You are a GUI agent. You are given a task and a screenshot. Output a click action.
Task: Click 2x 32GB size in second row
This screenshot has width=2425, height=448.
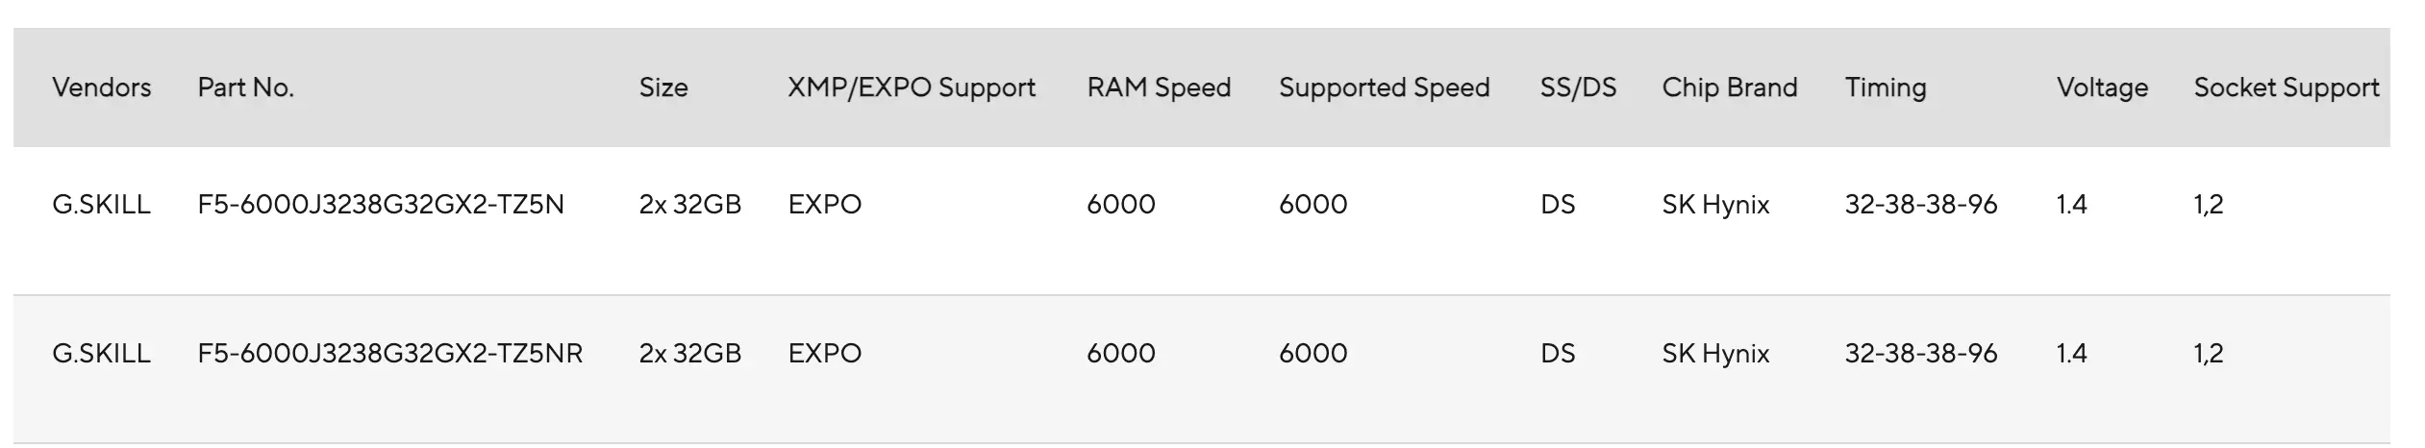(x=689, y=353)
